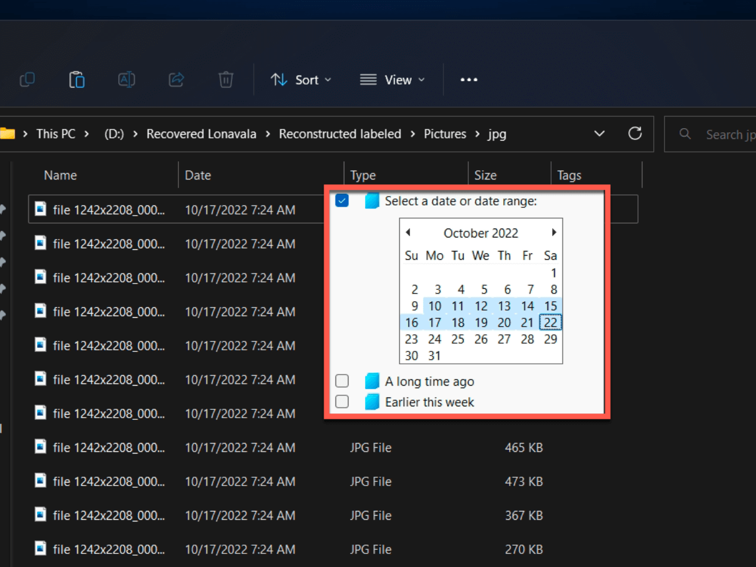Check the 'A long time ago' filter

pyautogui.click(x=342, y=381)
